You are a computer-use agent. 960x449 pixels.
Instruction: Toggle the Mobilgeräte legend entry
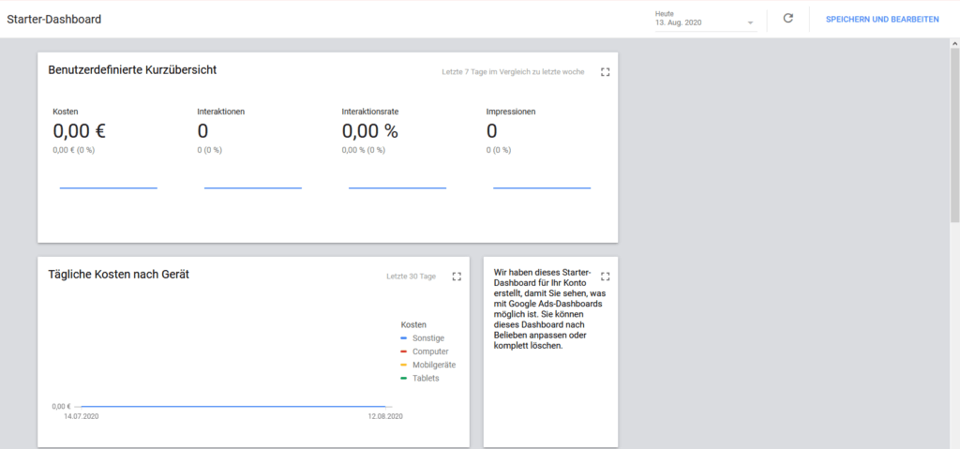[434, 365]
